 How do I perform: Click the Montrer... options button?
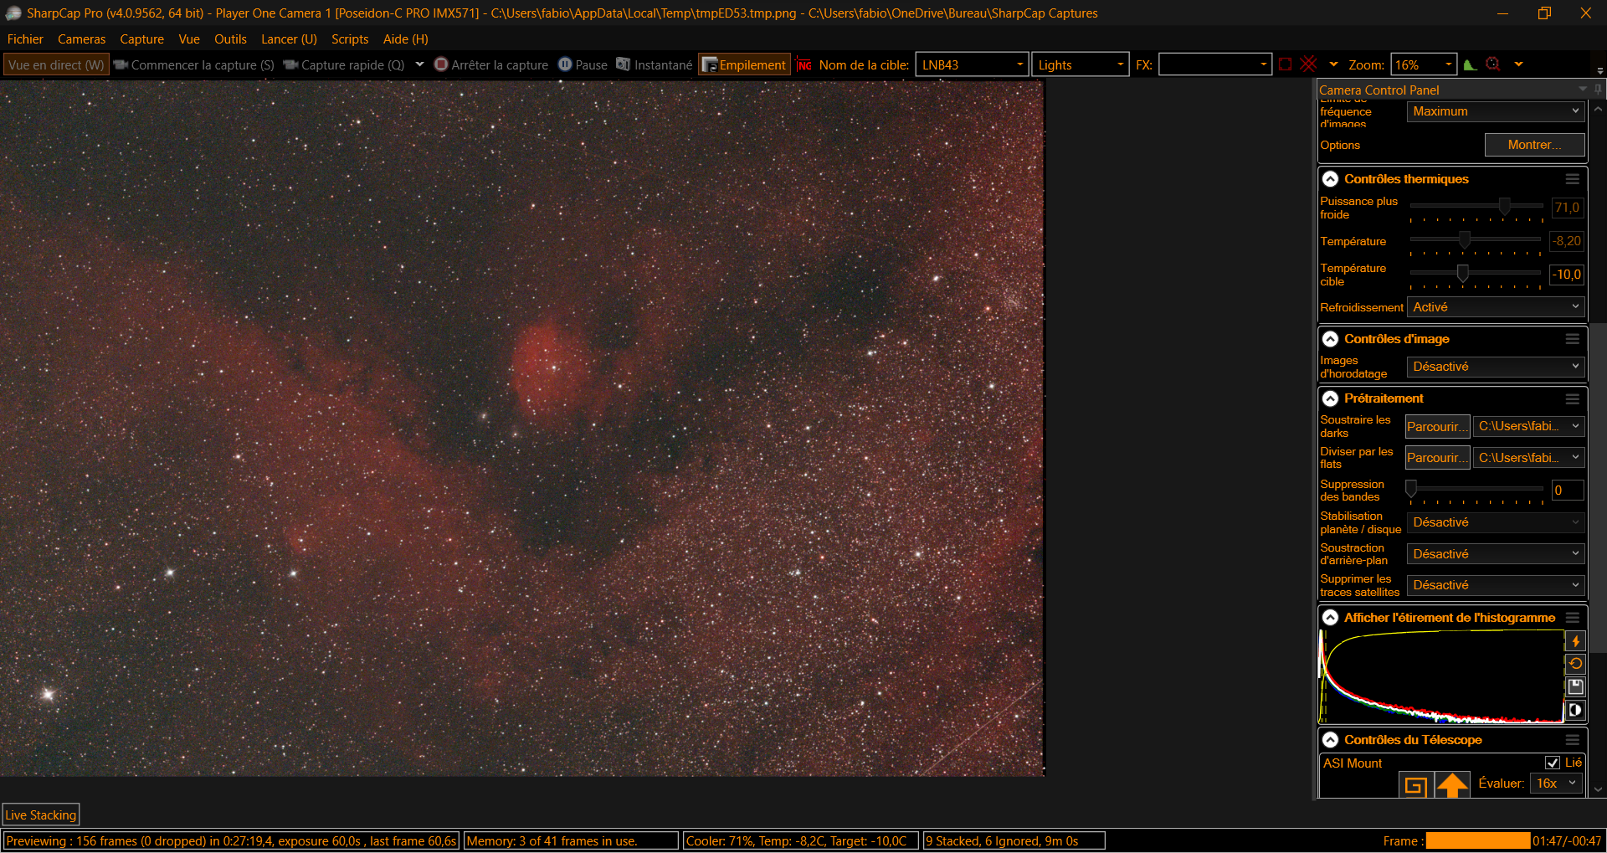tap(1534, 145)
